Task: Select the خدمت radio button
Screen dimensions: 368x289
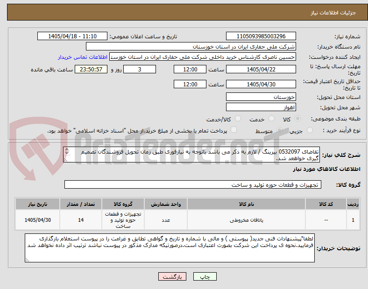Action: [x=271, y=119]
